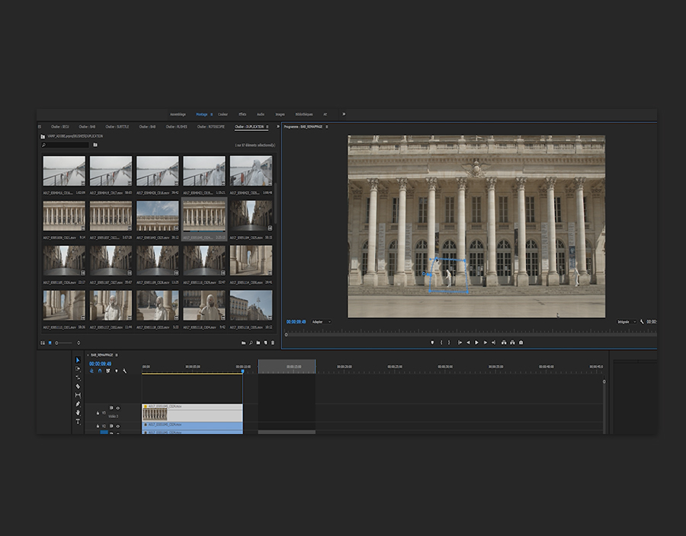Click the Program monitor timecode 00:00:09:49
The height and width of the screenshot is (536, 686).
[296, 322]
